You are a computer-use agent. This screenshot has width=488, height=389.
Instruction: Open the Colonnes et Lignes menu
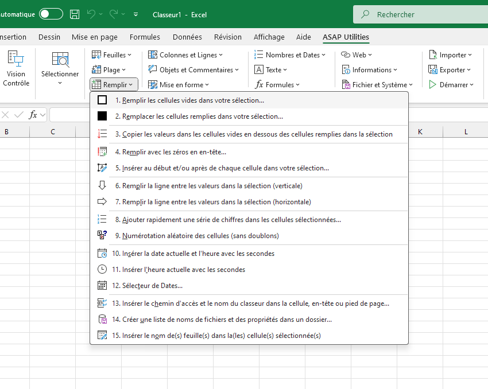coord(185,55)
